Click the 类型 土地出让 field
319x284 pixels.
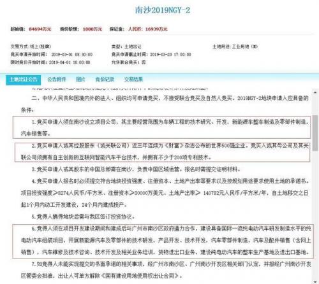click(x=126, y=46)
